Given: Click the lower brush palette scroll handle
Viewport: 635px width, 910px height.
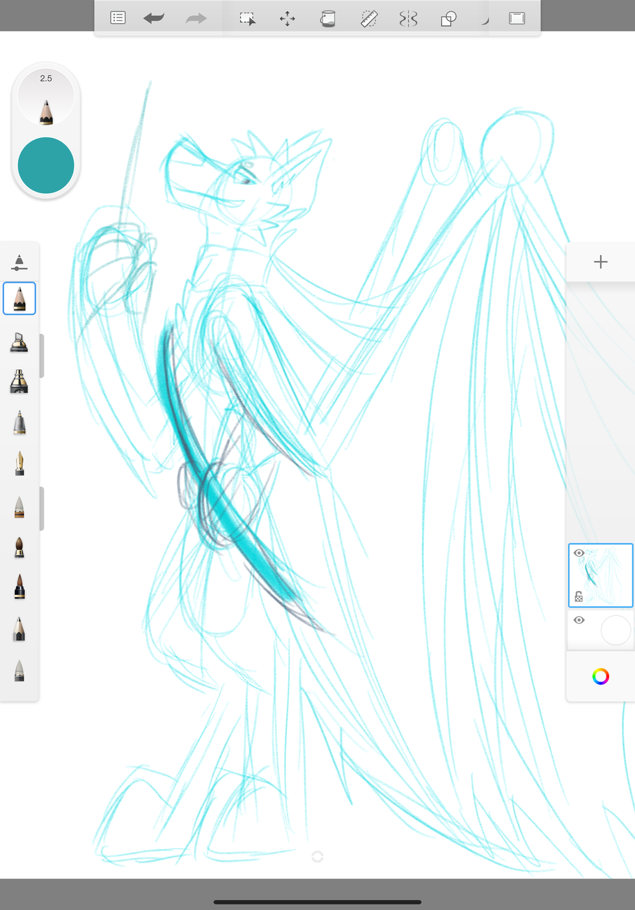Looking at the screenshot, I should 42,509.
